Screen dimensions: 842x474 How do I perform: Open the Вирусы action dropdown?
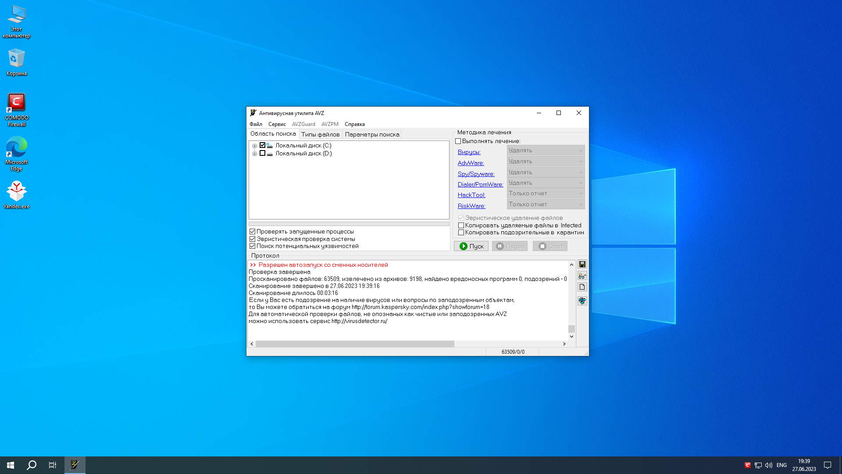pos(546,151)
